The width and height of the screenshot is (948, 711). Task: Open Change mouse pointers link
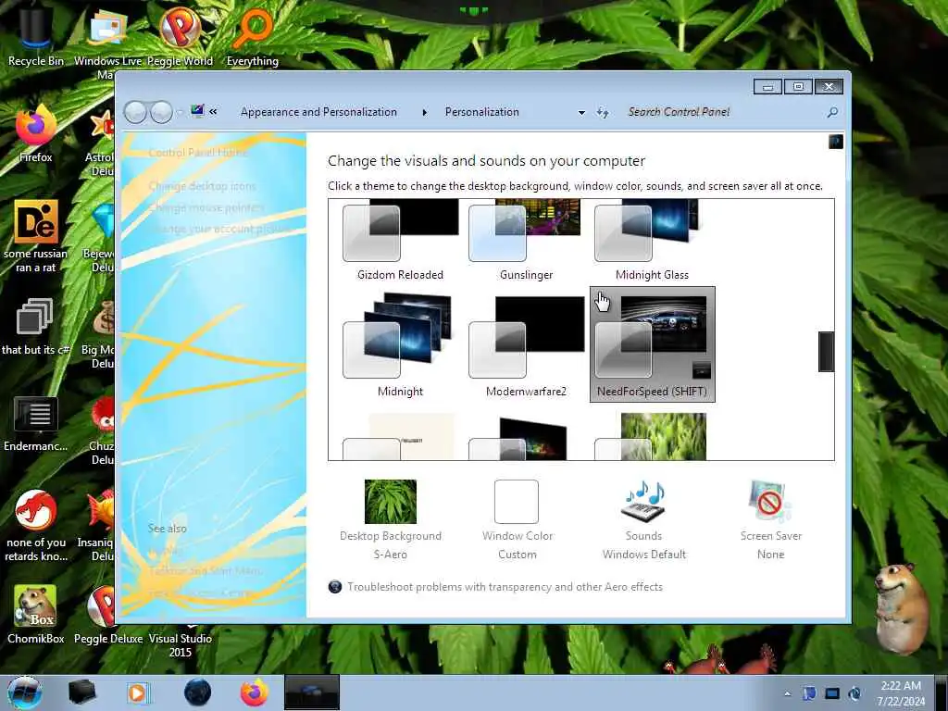[x=206, y=207]
